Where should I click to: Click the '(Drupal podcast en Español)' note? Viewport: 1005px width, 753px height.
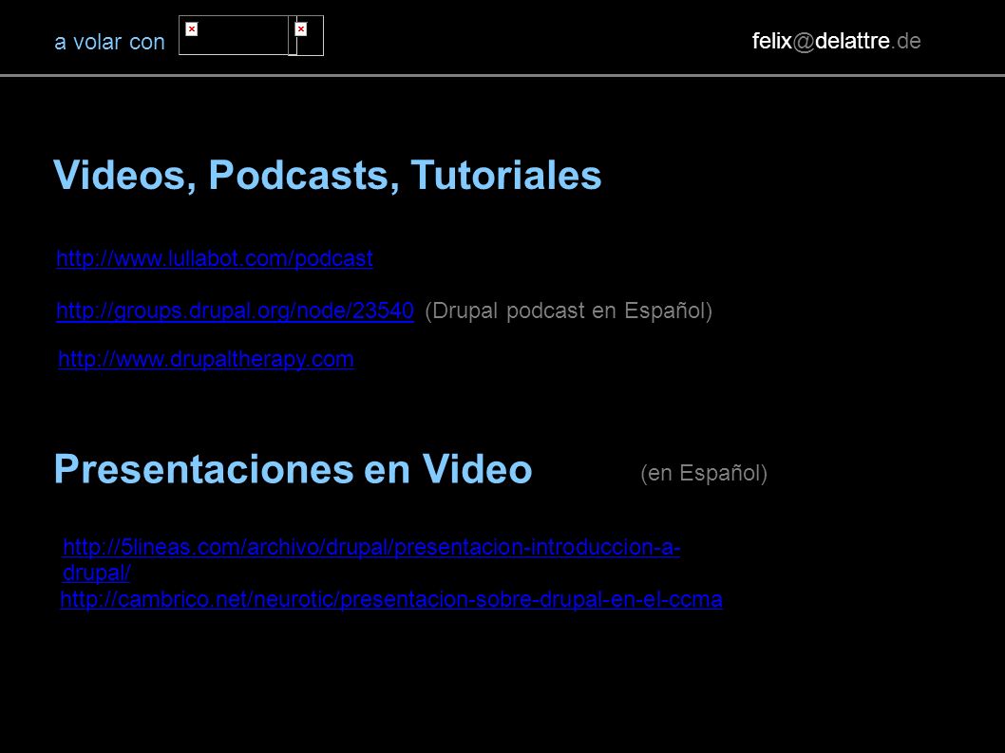point(568,311)
